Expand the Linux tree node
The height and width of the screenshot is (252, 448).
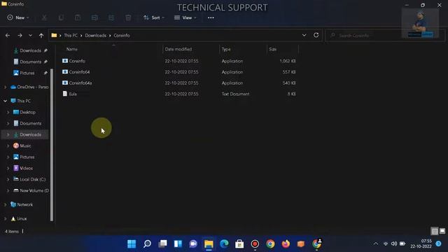(x=6, y=218)
